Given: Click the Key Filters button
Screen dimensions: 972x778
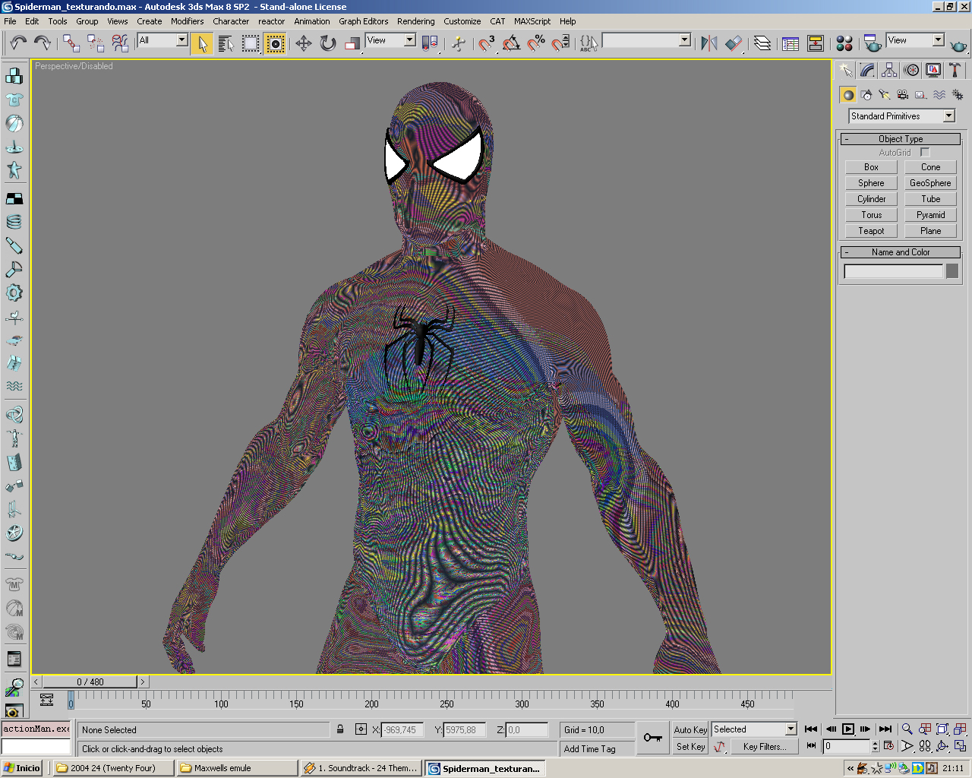Looking at the screenshot, I should [x=764, y=747].
